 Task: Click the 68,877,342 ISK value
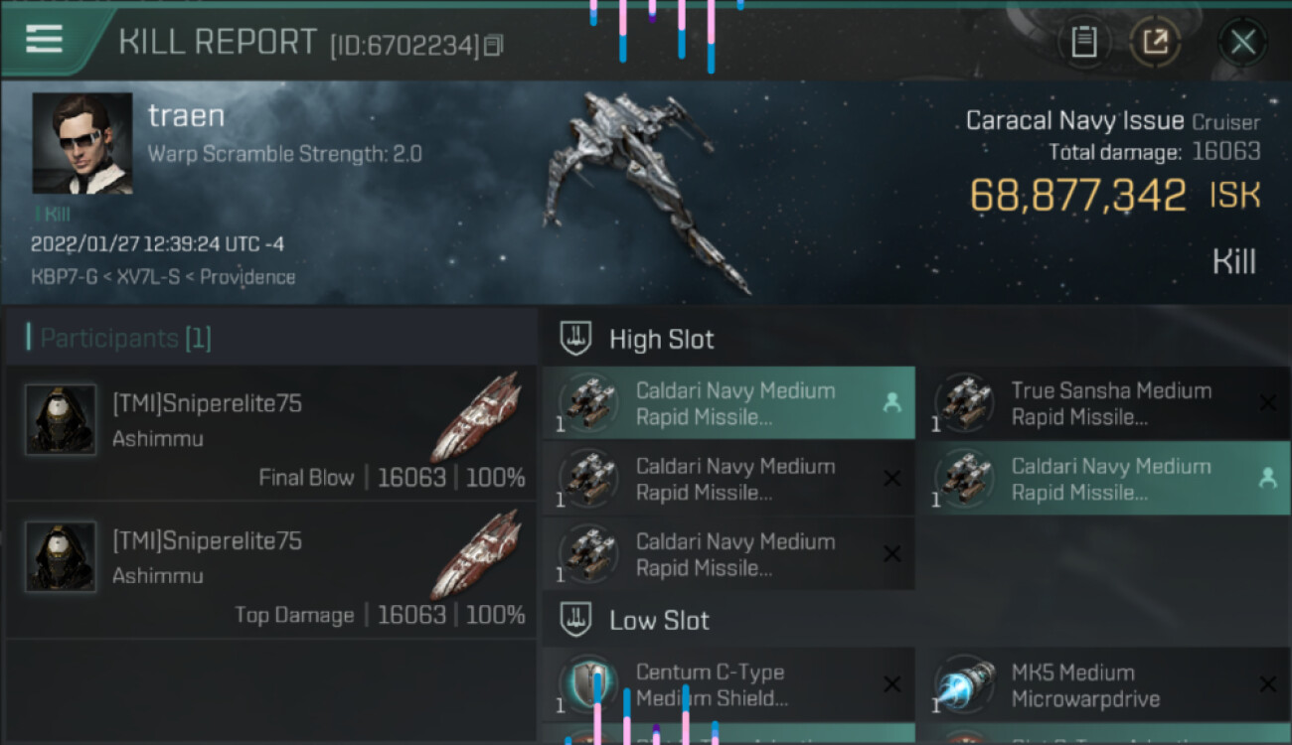pyautogui.click(x=1114, y=195)
